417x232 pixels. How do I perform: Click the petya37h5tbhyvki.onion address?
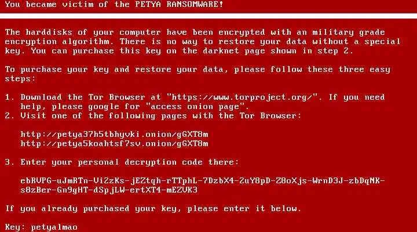tap(114, 134)
